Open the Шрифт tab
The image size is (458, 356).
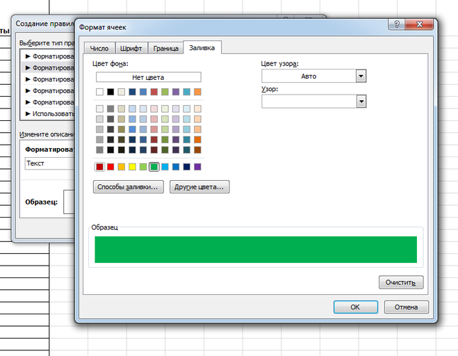click(131, 48)
